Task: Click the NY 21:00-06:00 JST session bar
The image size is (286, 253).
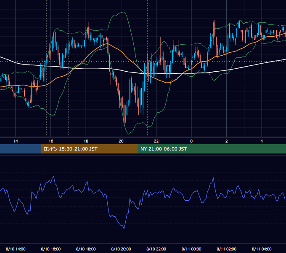Action: point(212,149)
